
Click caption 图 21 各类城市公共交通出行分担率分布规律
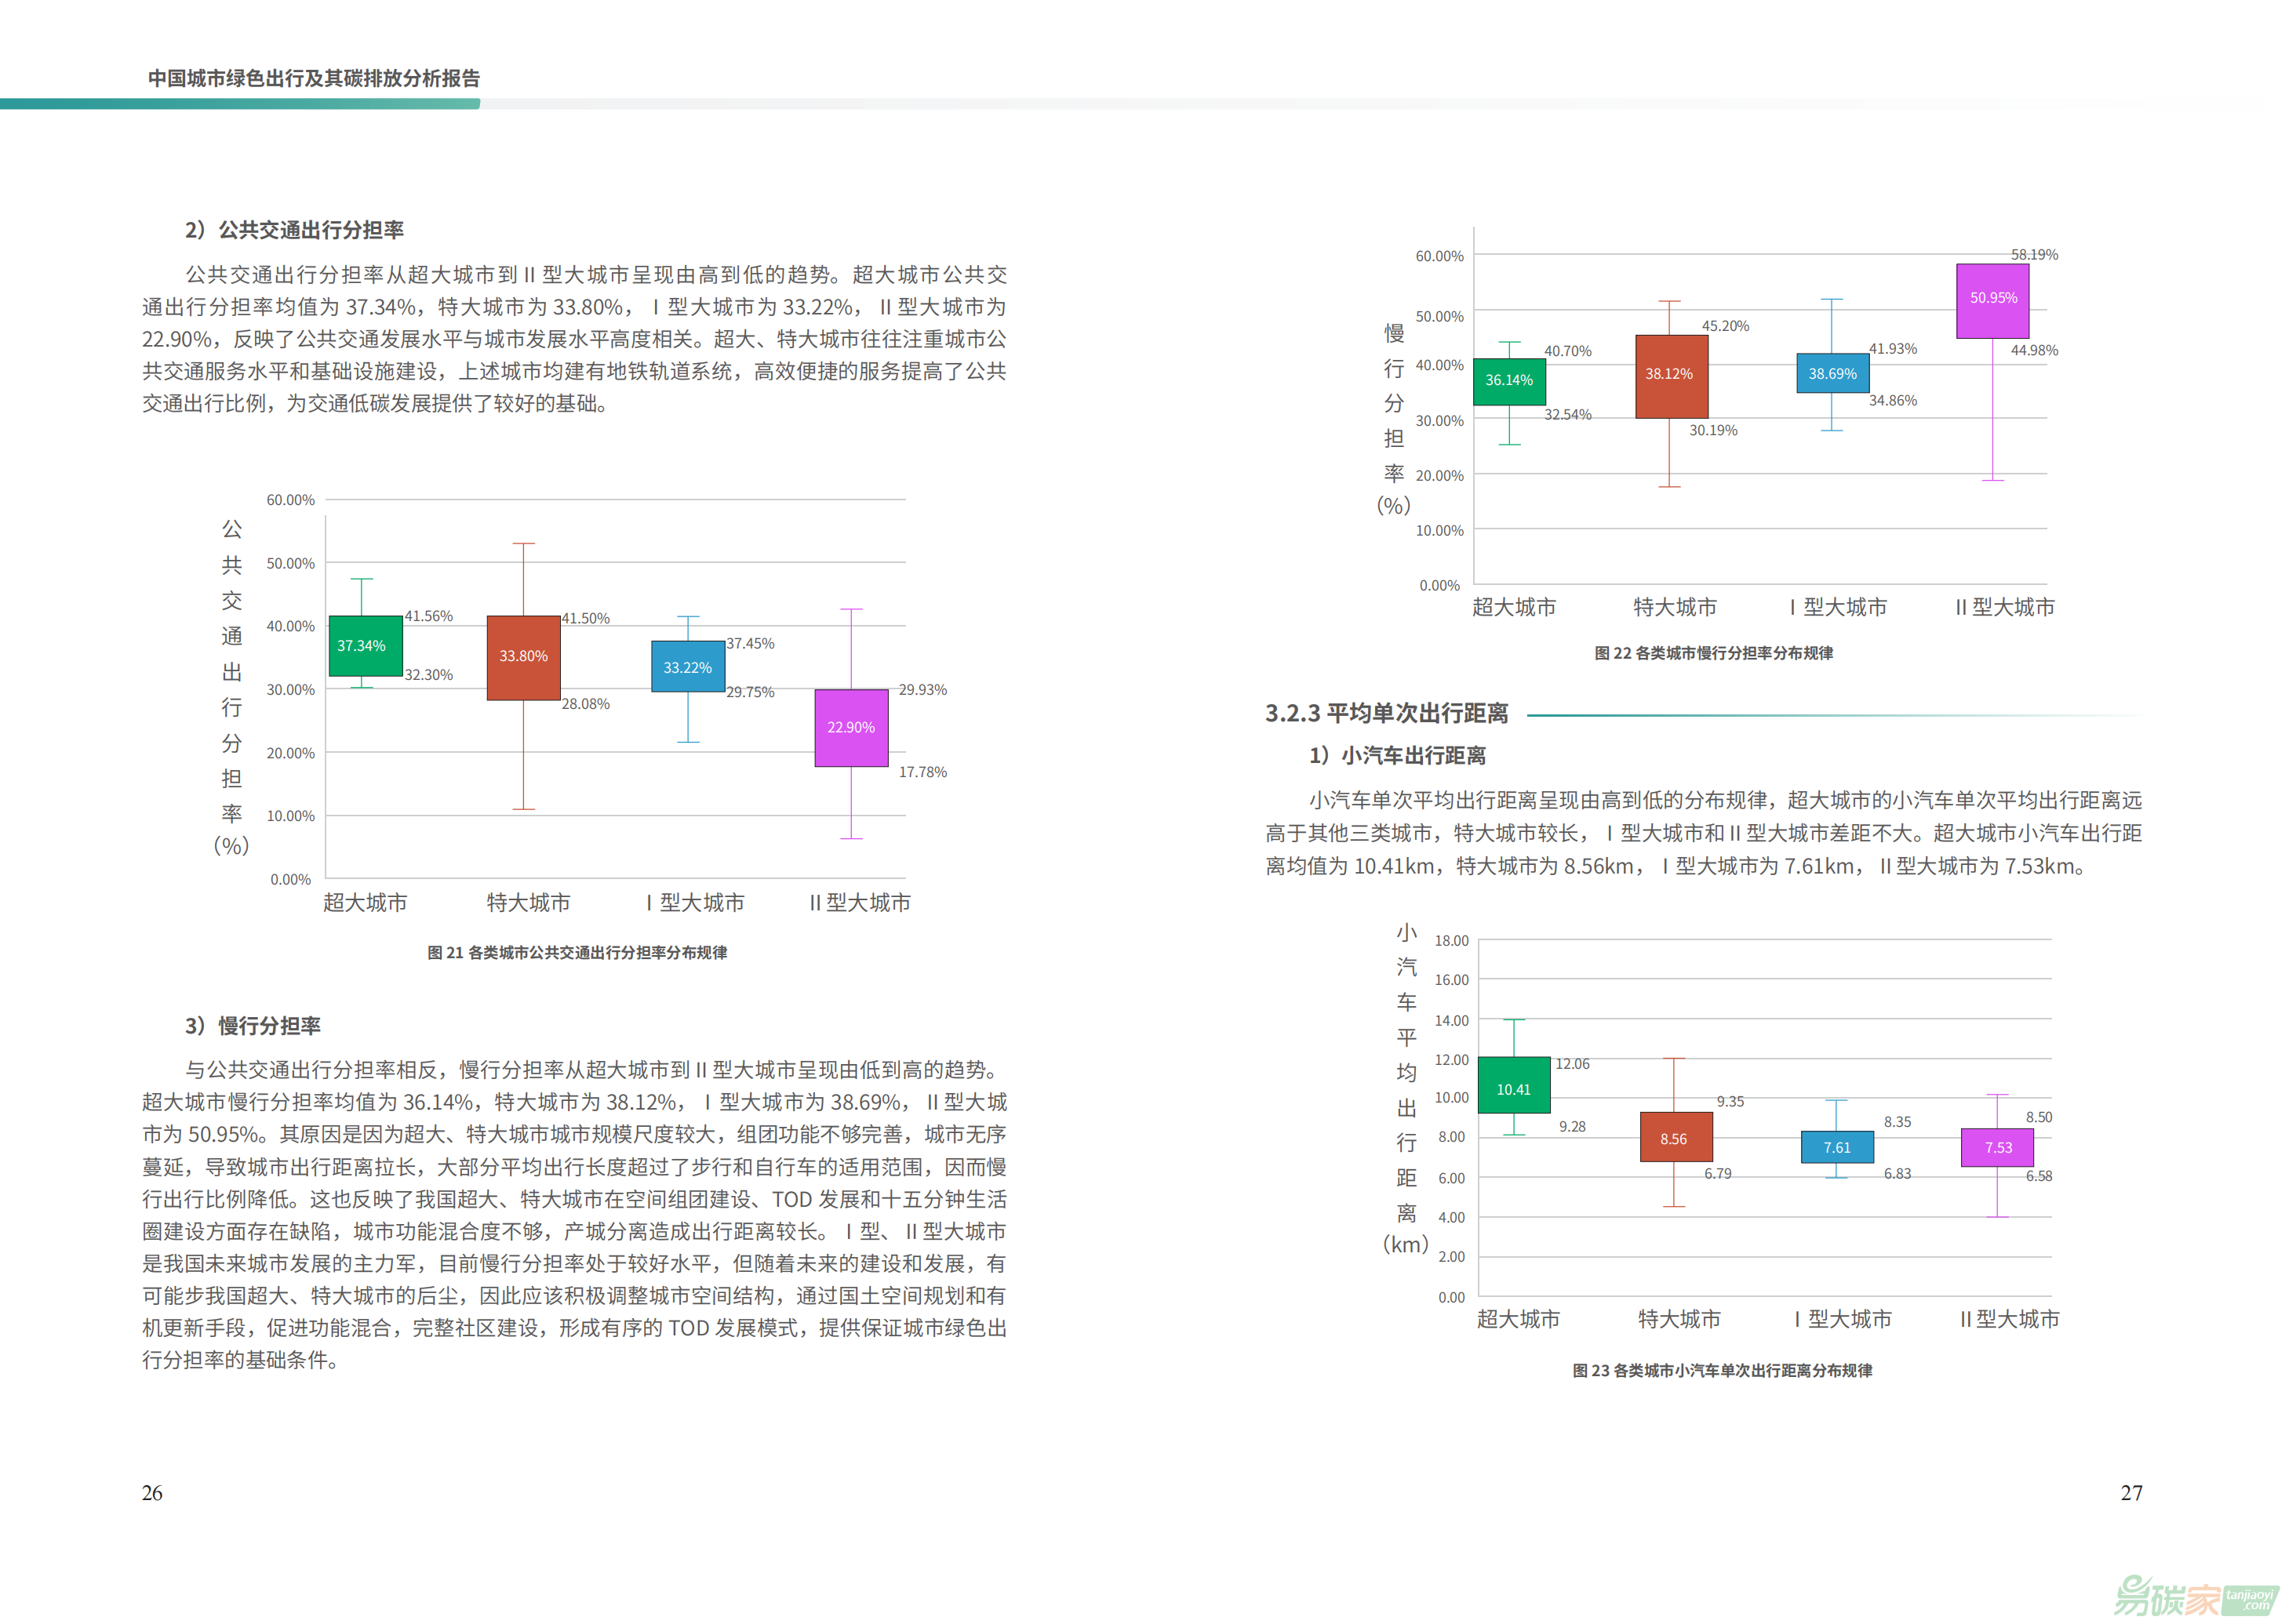pos(577,952)
